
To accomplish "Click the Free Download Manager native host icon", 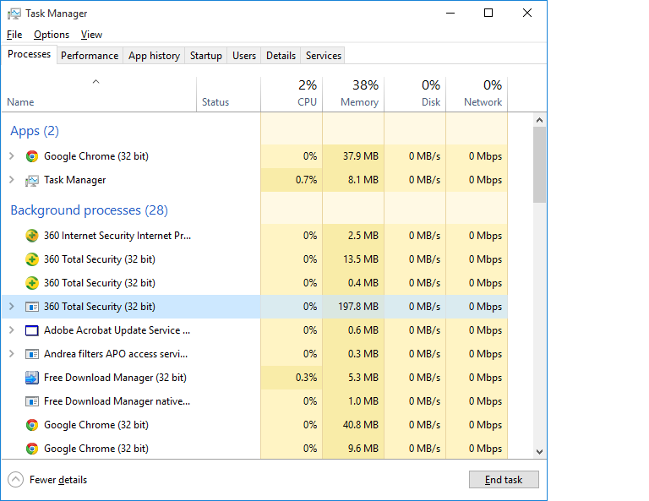I will pos(32,401).
